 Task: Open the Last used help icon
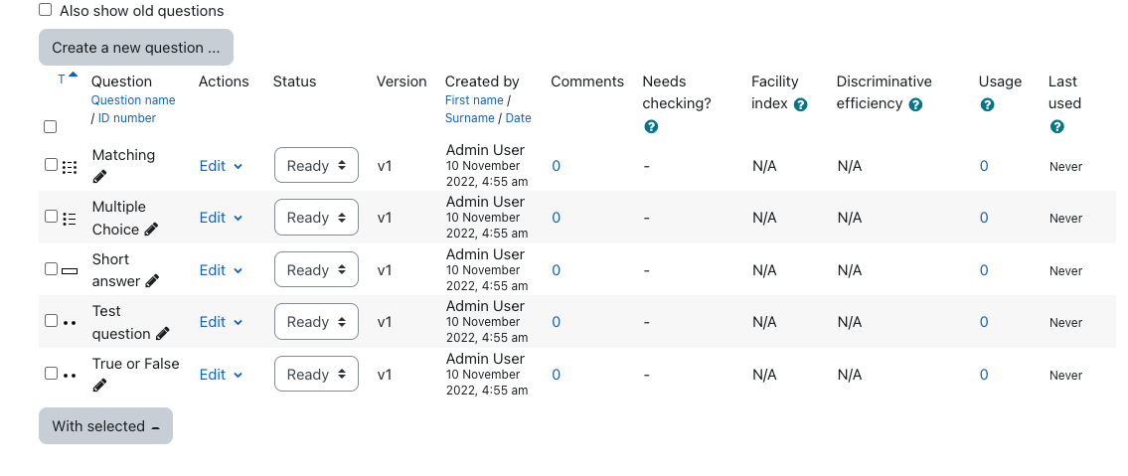pos(1056,127)
